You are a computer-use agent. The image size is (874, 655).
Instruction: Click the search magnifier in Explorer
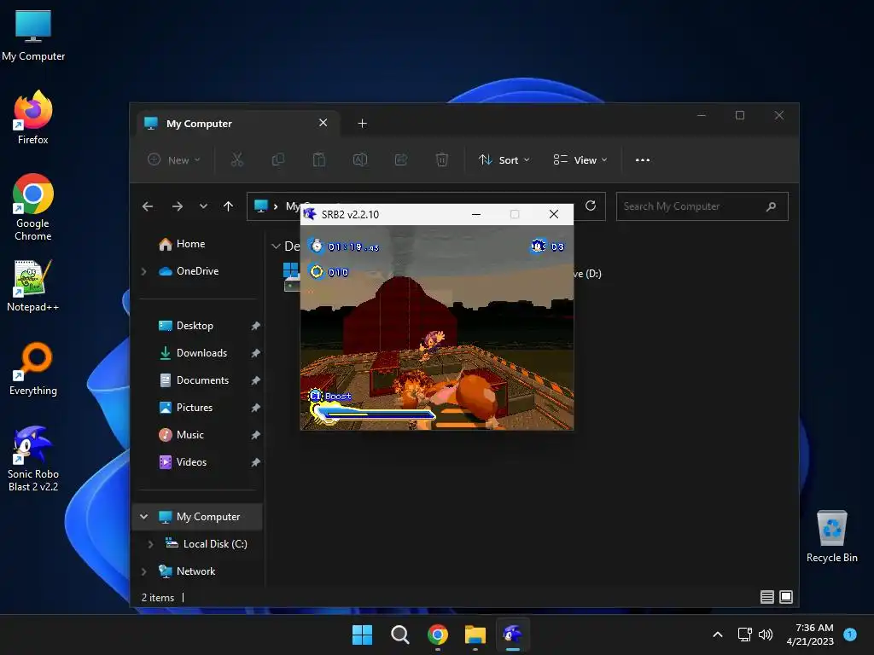(772, 206)
